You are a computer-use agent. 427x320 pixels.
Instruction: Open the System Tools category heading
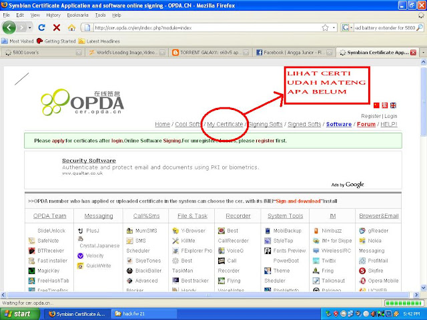(x=285, y=216)
